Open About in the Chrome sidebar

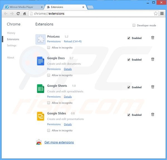click(x=11, y=58)
